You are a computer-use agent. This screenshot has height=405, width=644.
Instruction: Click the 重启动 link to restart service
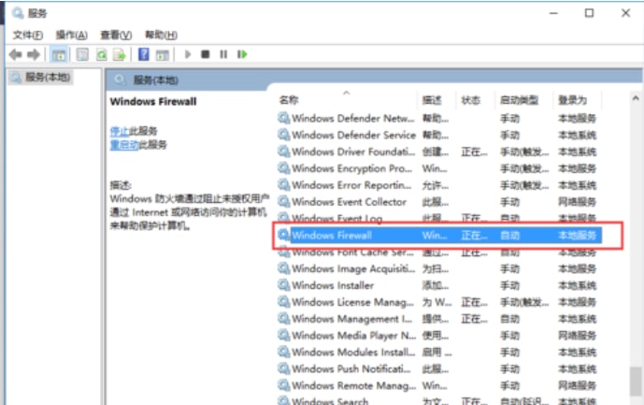tap(124, 145)
